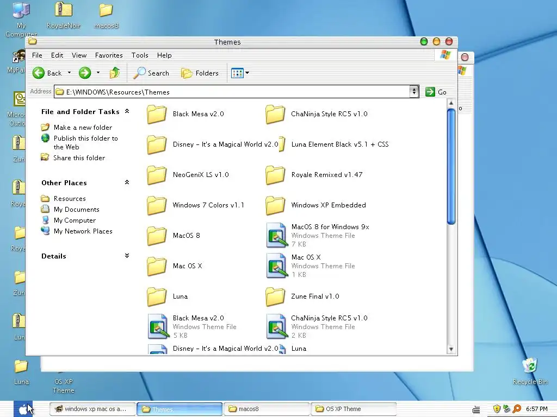Expand the Details section
Screen dimensions: 557x417
pyautogui.click(x=127, y=256)
